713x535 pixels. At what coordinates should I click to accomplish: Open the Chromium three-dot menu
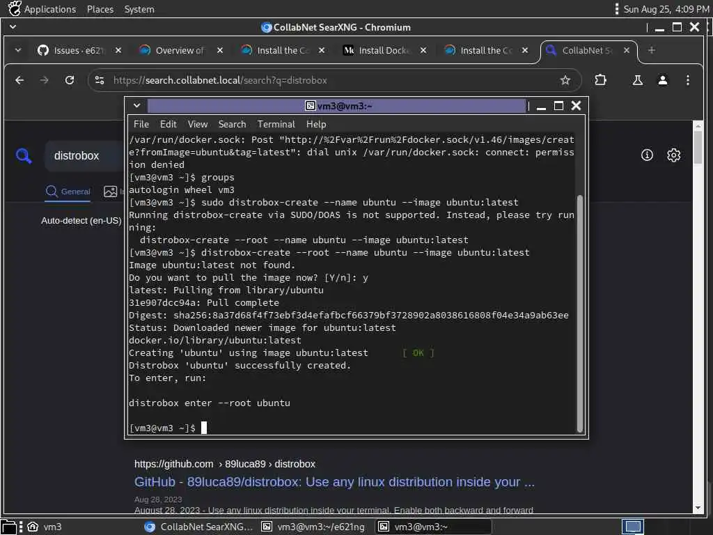(688, 80)
